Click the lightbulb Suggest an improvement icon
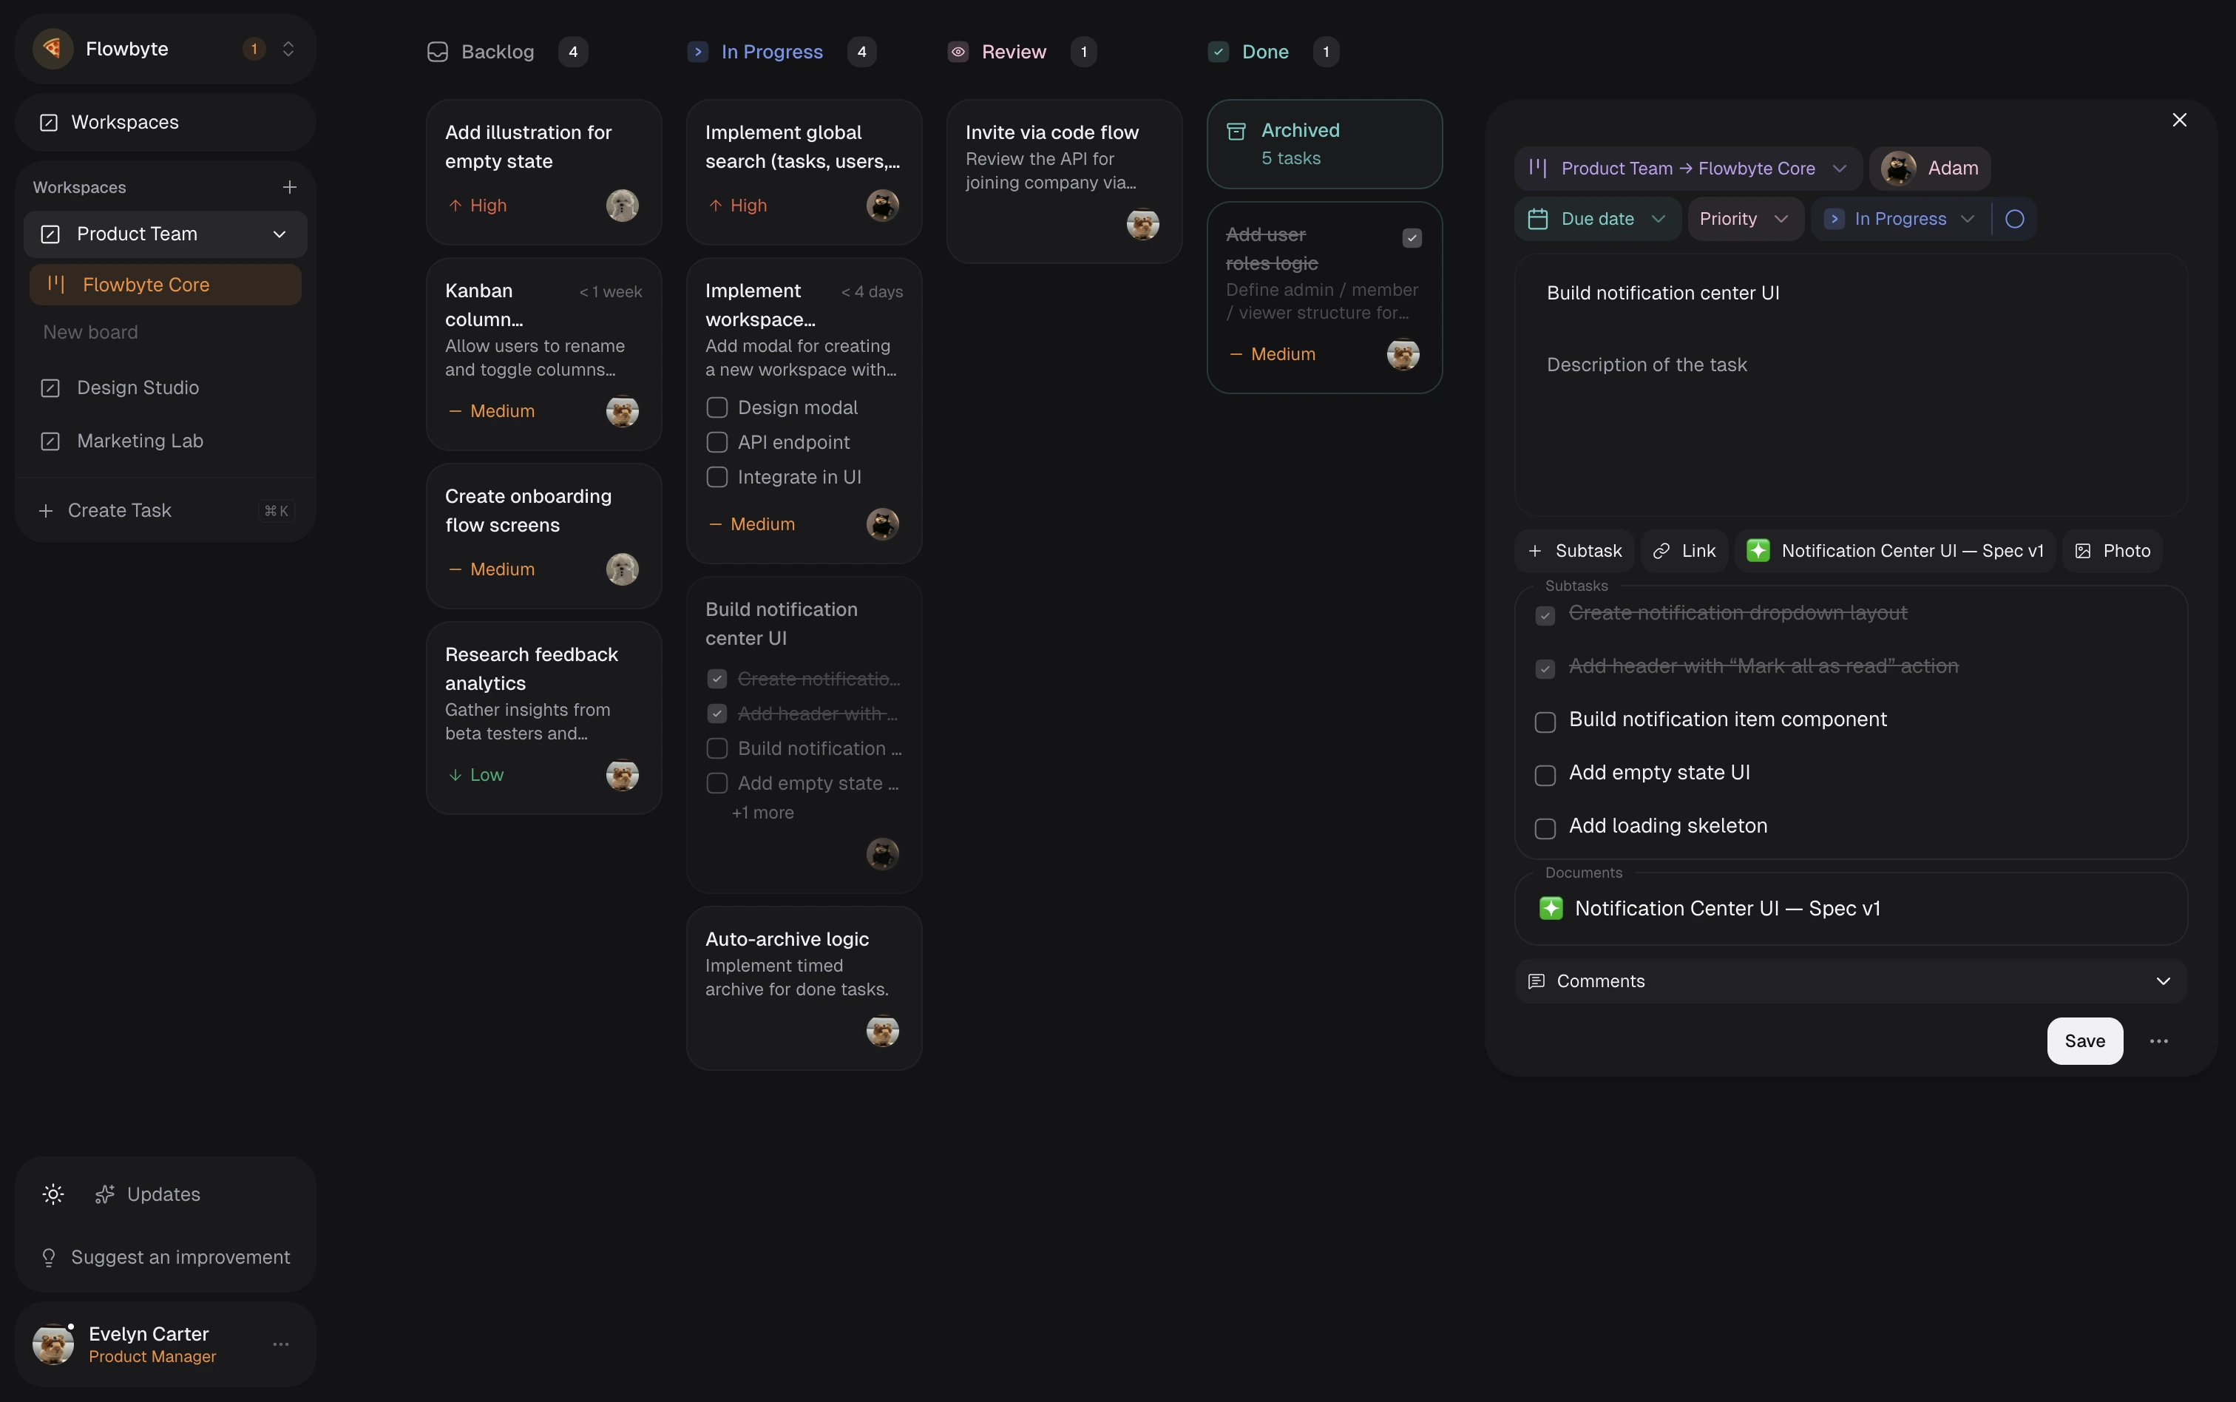2236x1402 pixels. point(49,1257)
